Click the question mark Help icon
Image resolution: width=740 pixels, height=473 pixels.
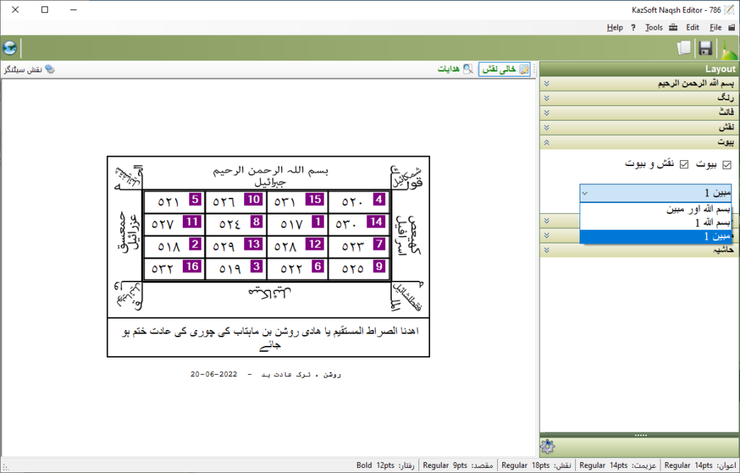633,27
